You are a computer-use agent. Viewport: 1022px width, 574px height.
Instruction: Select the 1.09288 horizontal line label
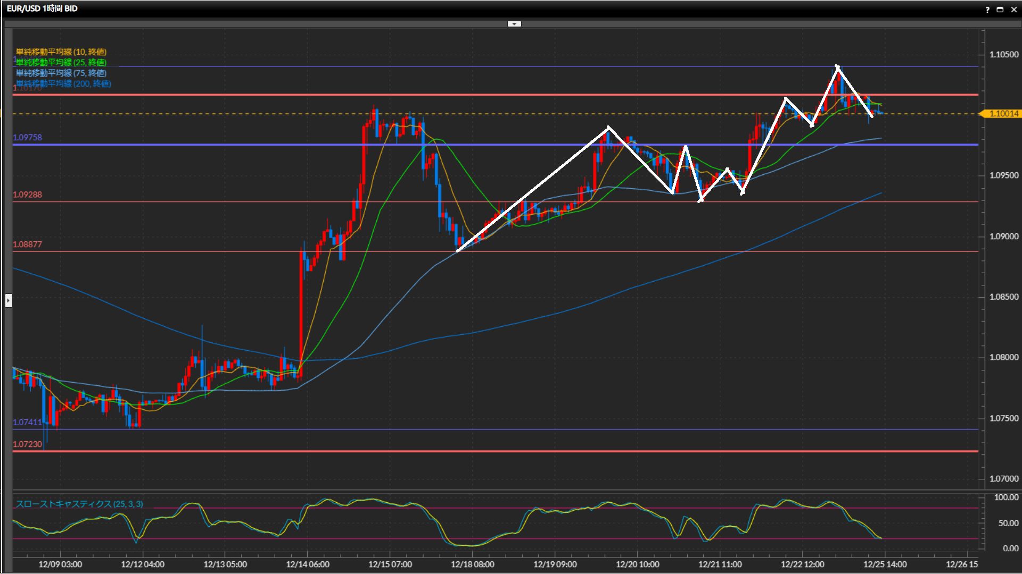[27, 195]
